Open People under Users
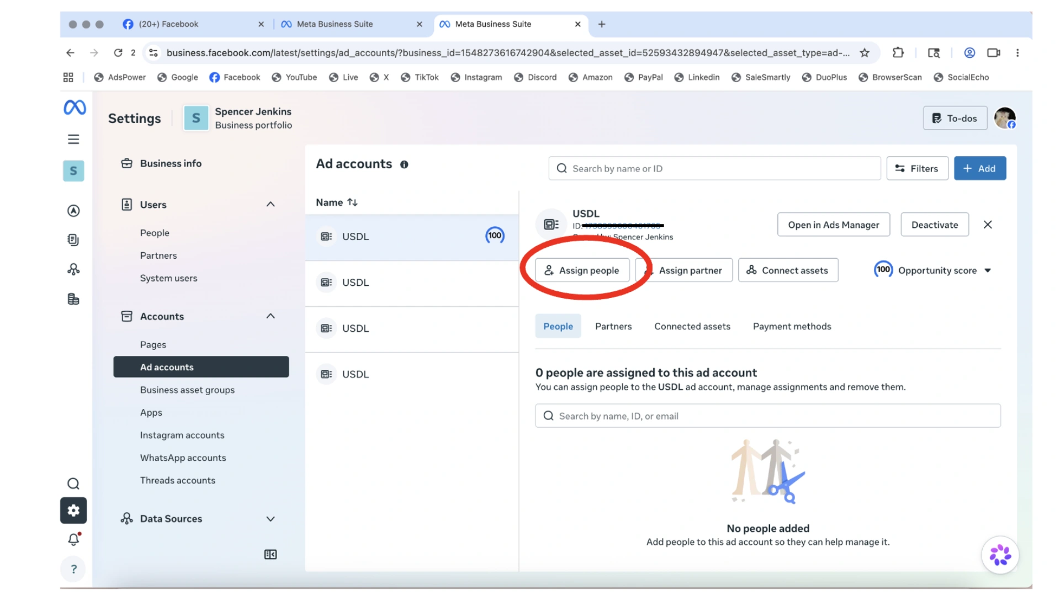The image size is (1060, 596). pos(155,233)
